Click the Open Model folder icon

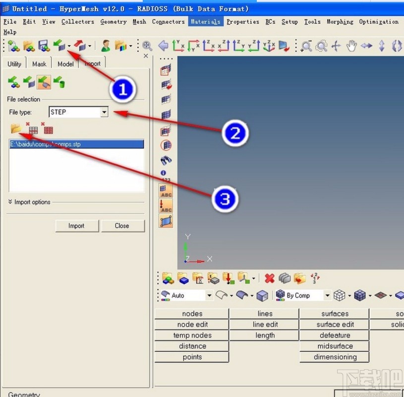tap(29, 46)
